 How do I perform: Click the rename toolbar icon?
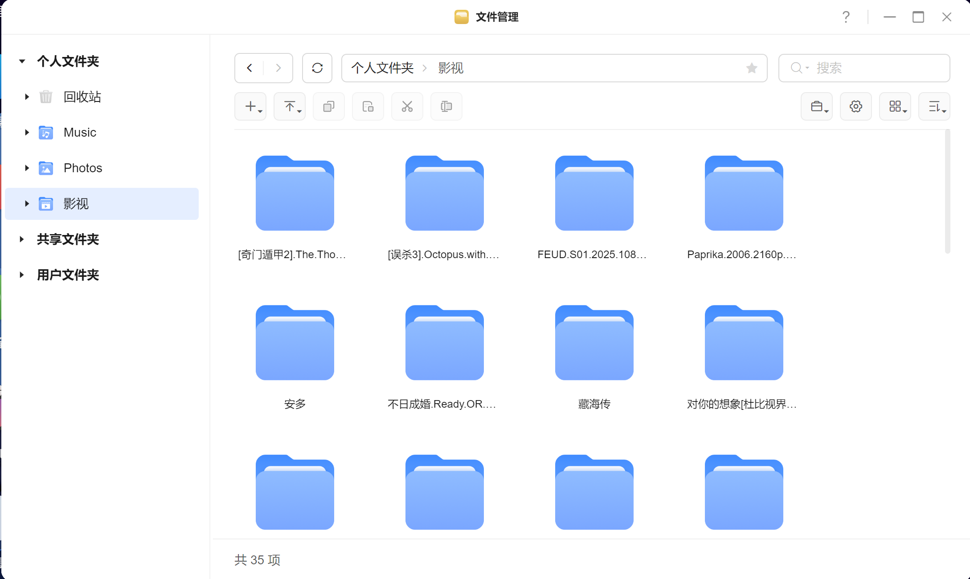click(446, 106)
